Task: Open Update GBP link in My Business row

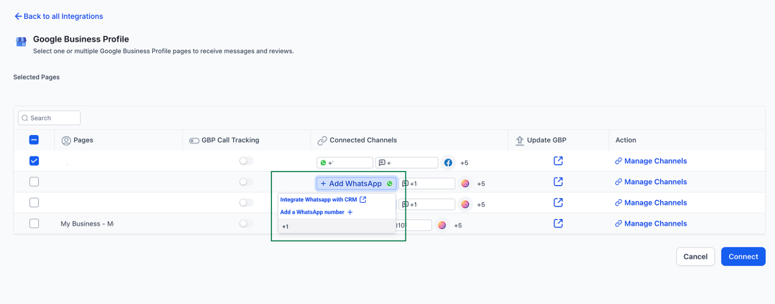Action: (x=558, y=223)
